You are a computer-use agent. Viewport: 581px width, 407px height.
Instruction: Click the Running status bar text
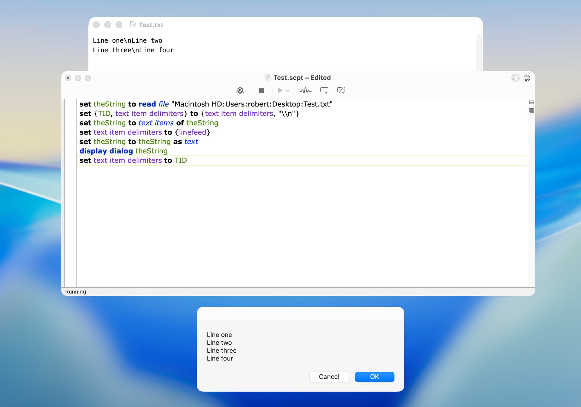click(x=75, y=291)
